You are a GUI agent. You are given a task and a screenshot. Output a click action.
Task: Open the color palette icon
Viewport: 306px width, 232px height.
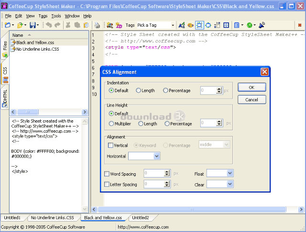pyautogui.click(x=190, y=25)
